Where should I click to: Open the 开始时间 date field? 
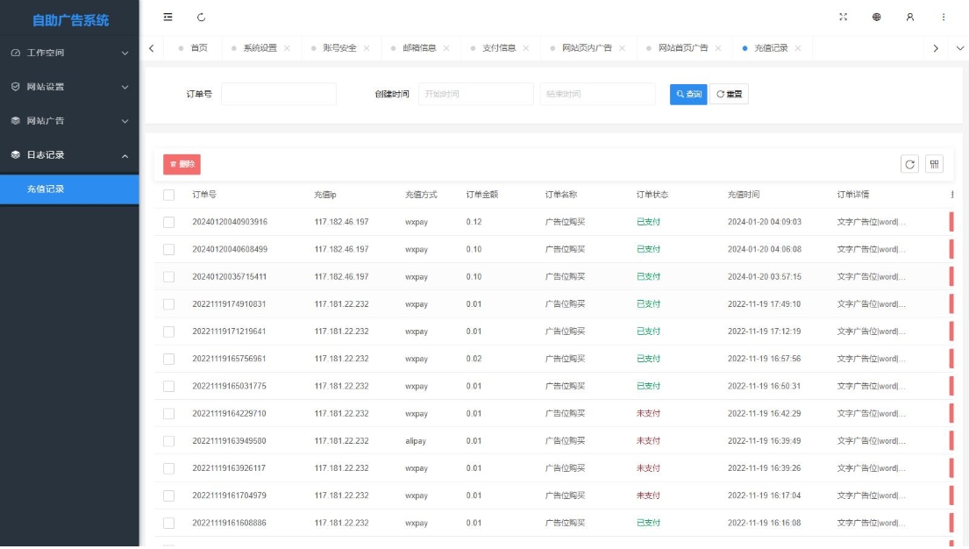[476, 94]
